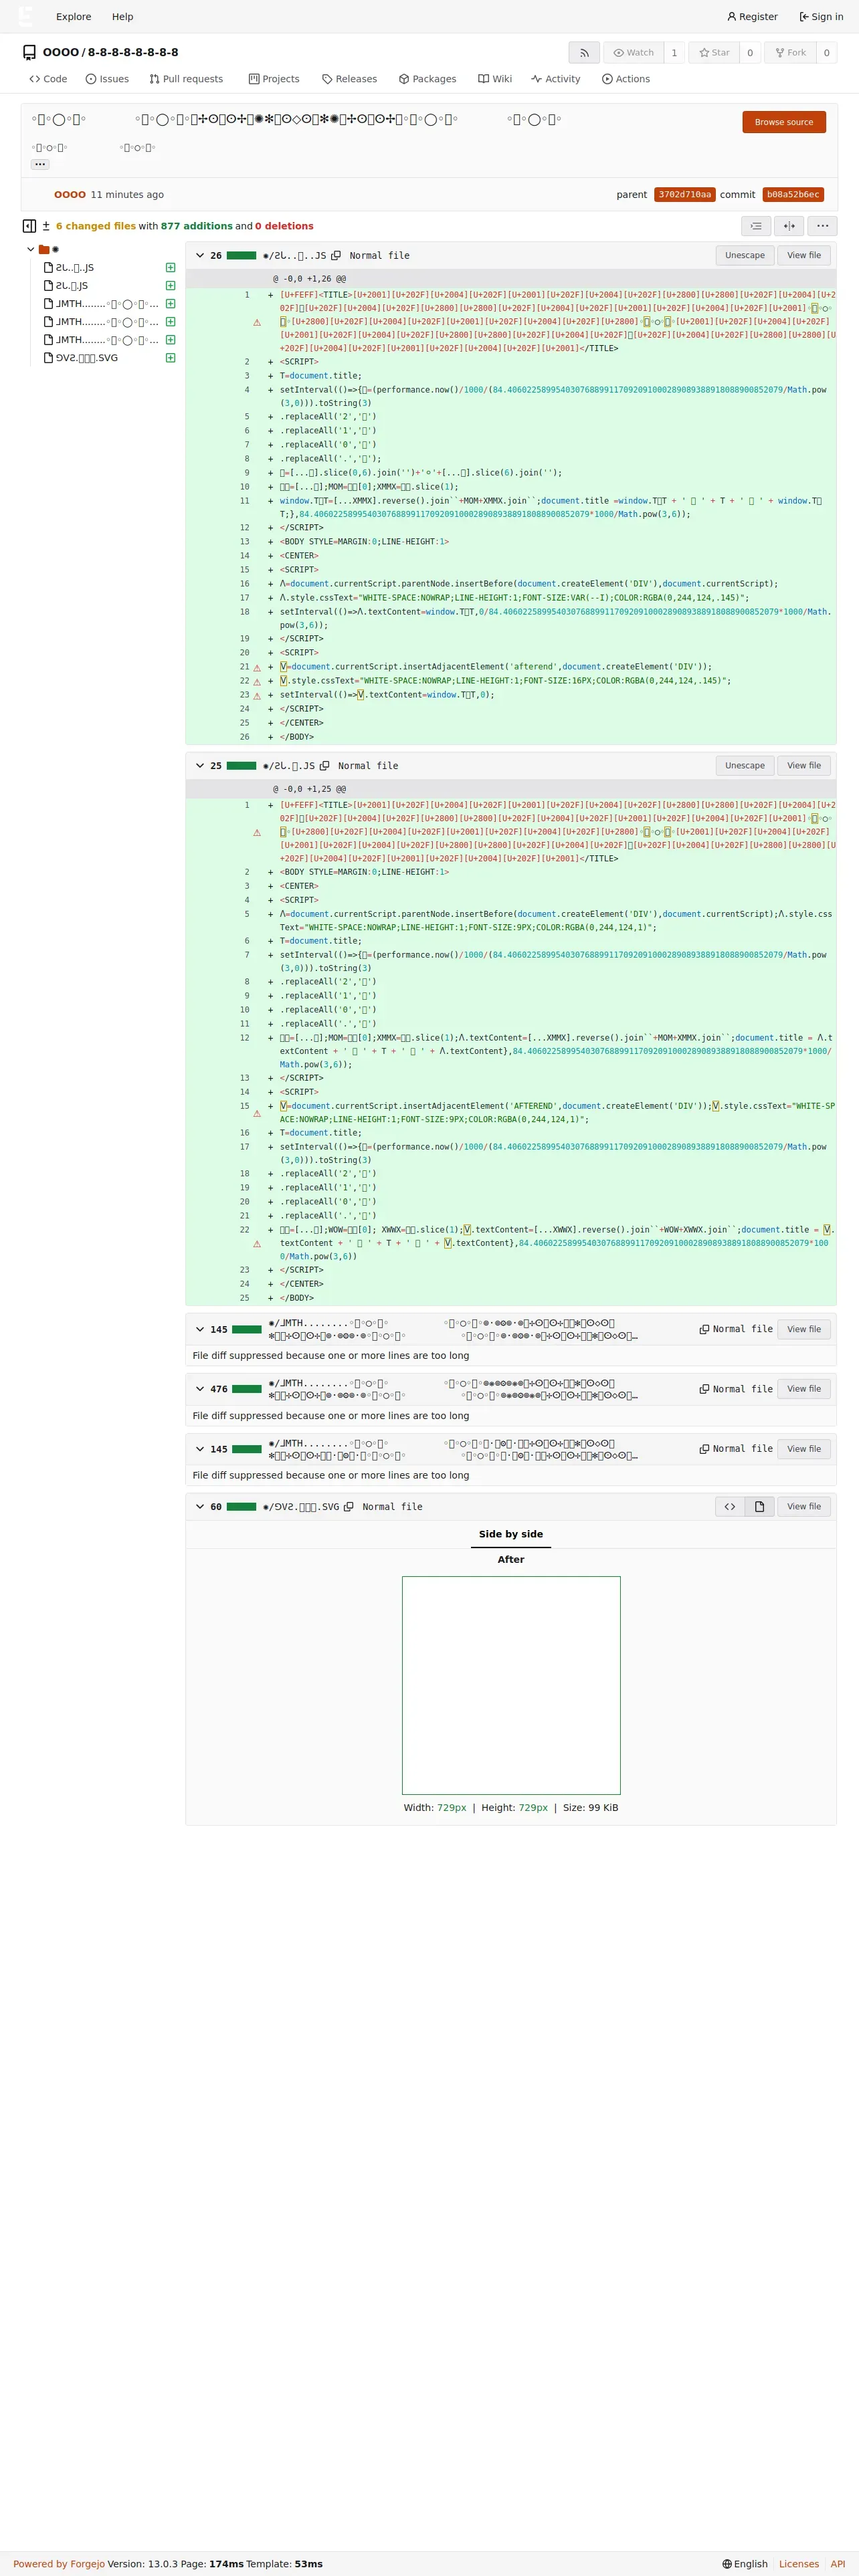Collapse the 26-line JS file diff

pyautogui.click(x=200, y=256)
